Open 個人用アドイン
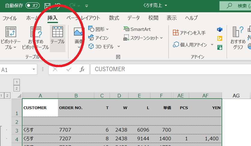This screenshot has width=251, height=146. coord(190,45)
